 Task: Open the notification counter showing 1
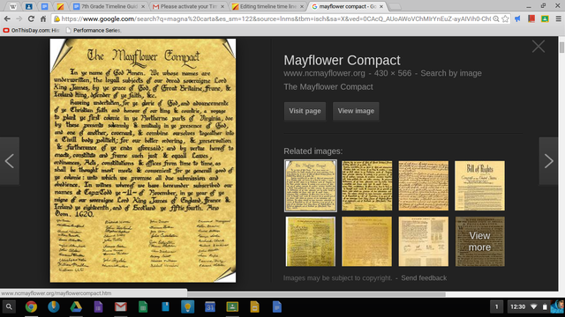tap(496, 307)
